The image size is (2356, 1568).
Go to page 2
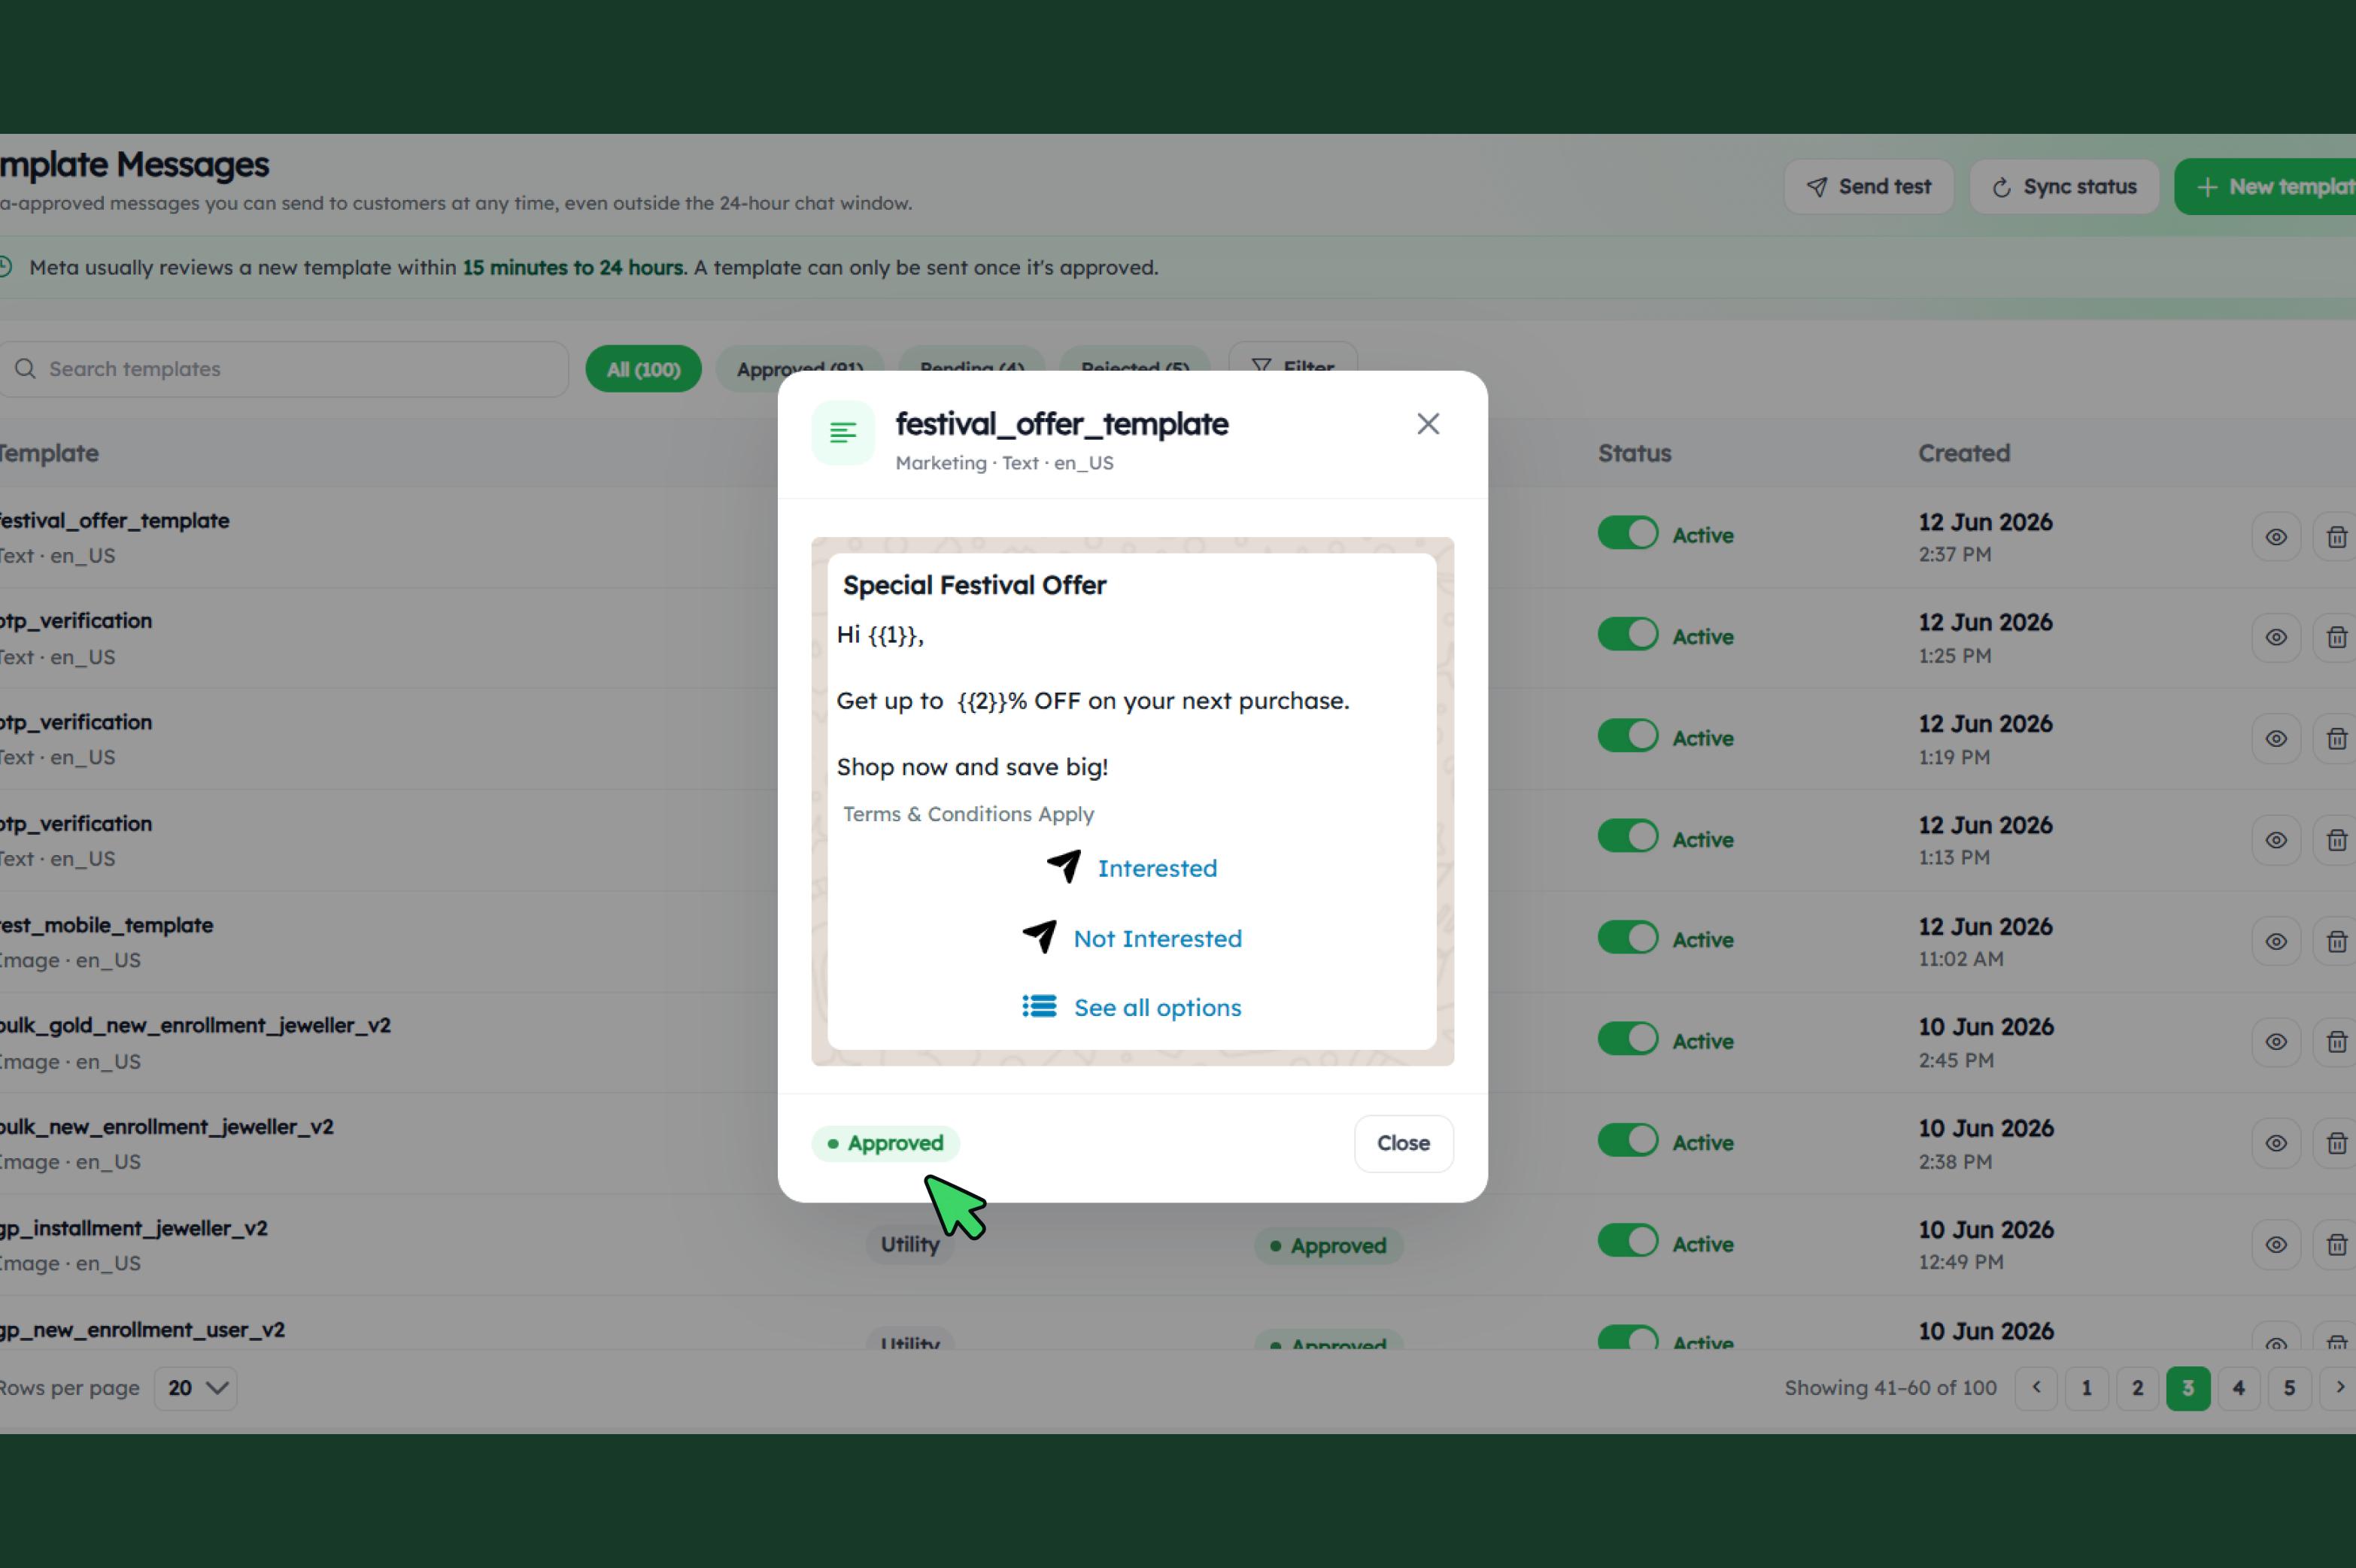pyautogui.click(x=2137, y=1388)
